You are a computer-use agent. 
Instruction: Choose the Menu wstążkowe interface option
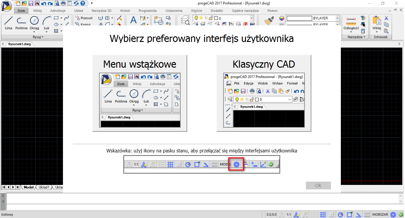click(140, 93)
